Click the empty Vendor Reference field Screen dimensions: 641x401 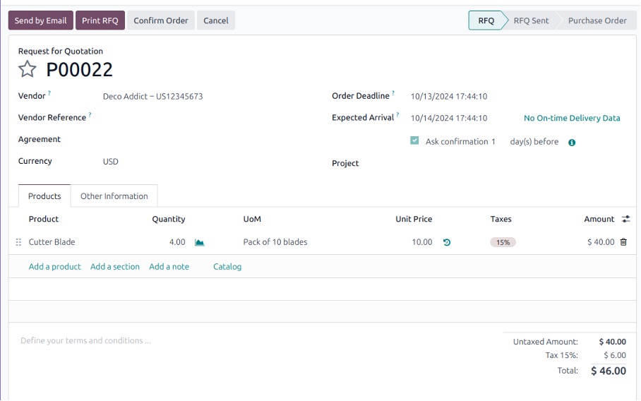(x=205, y=118)
